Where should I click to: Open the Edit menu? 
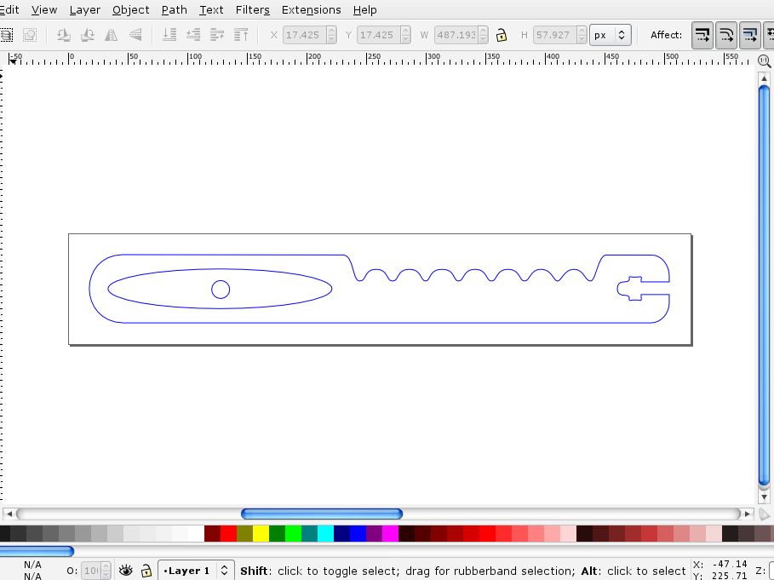click(9, 10)
